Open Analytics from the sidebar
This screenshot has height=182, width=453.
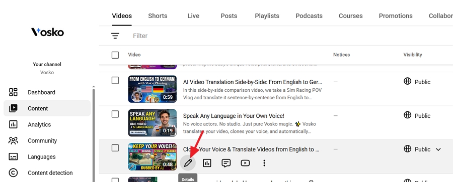[47, 124]
